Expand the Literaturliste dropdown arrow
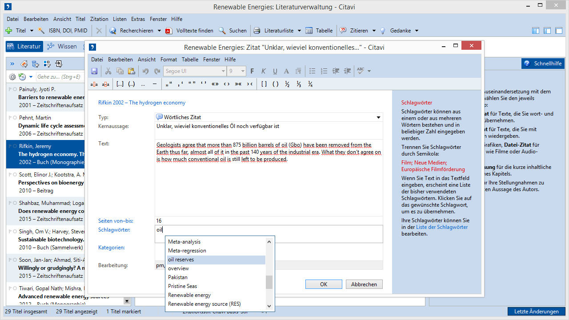This screenshot has width=569, height=320. (x=299, y=31)
